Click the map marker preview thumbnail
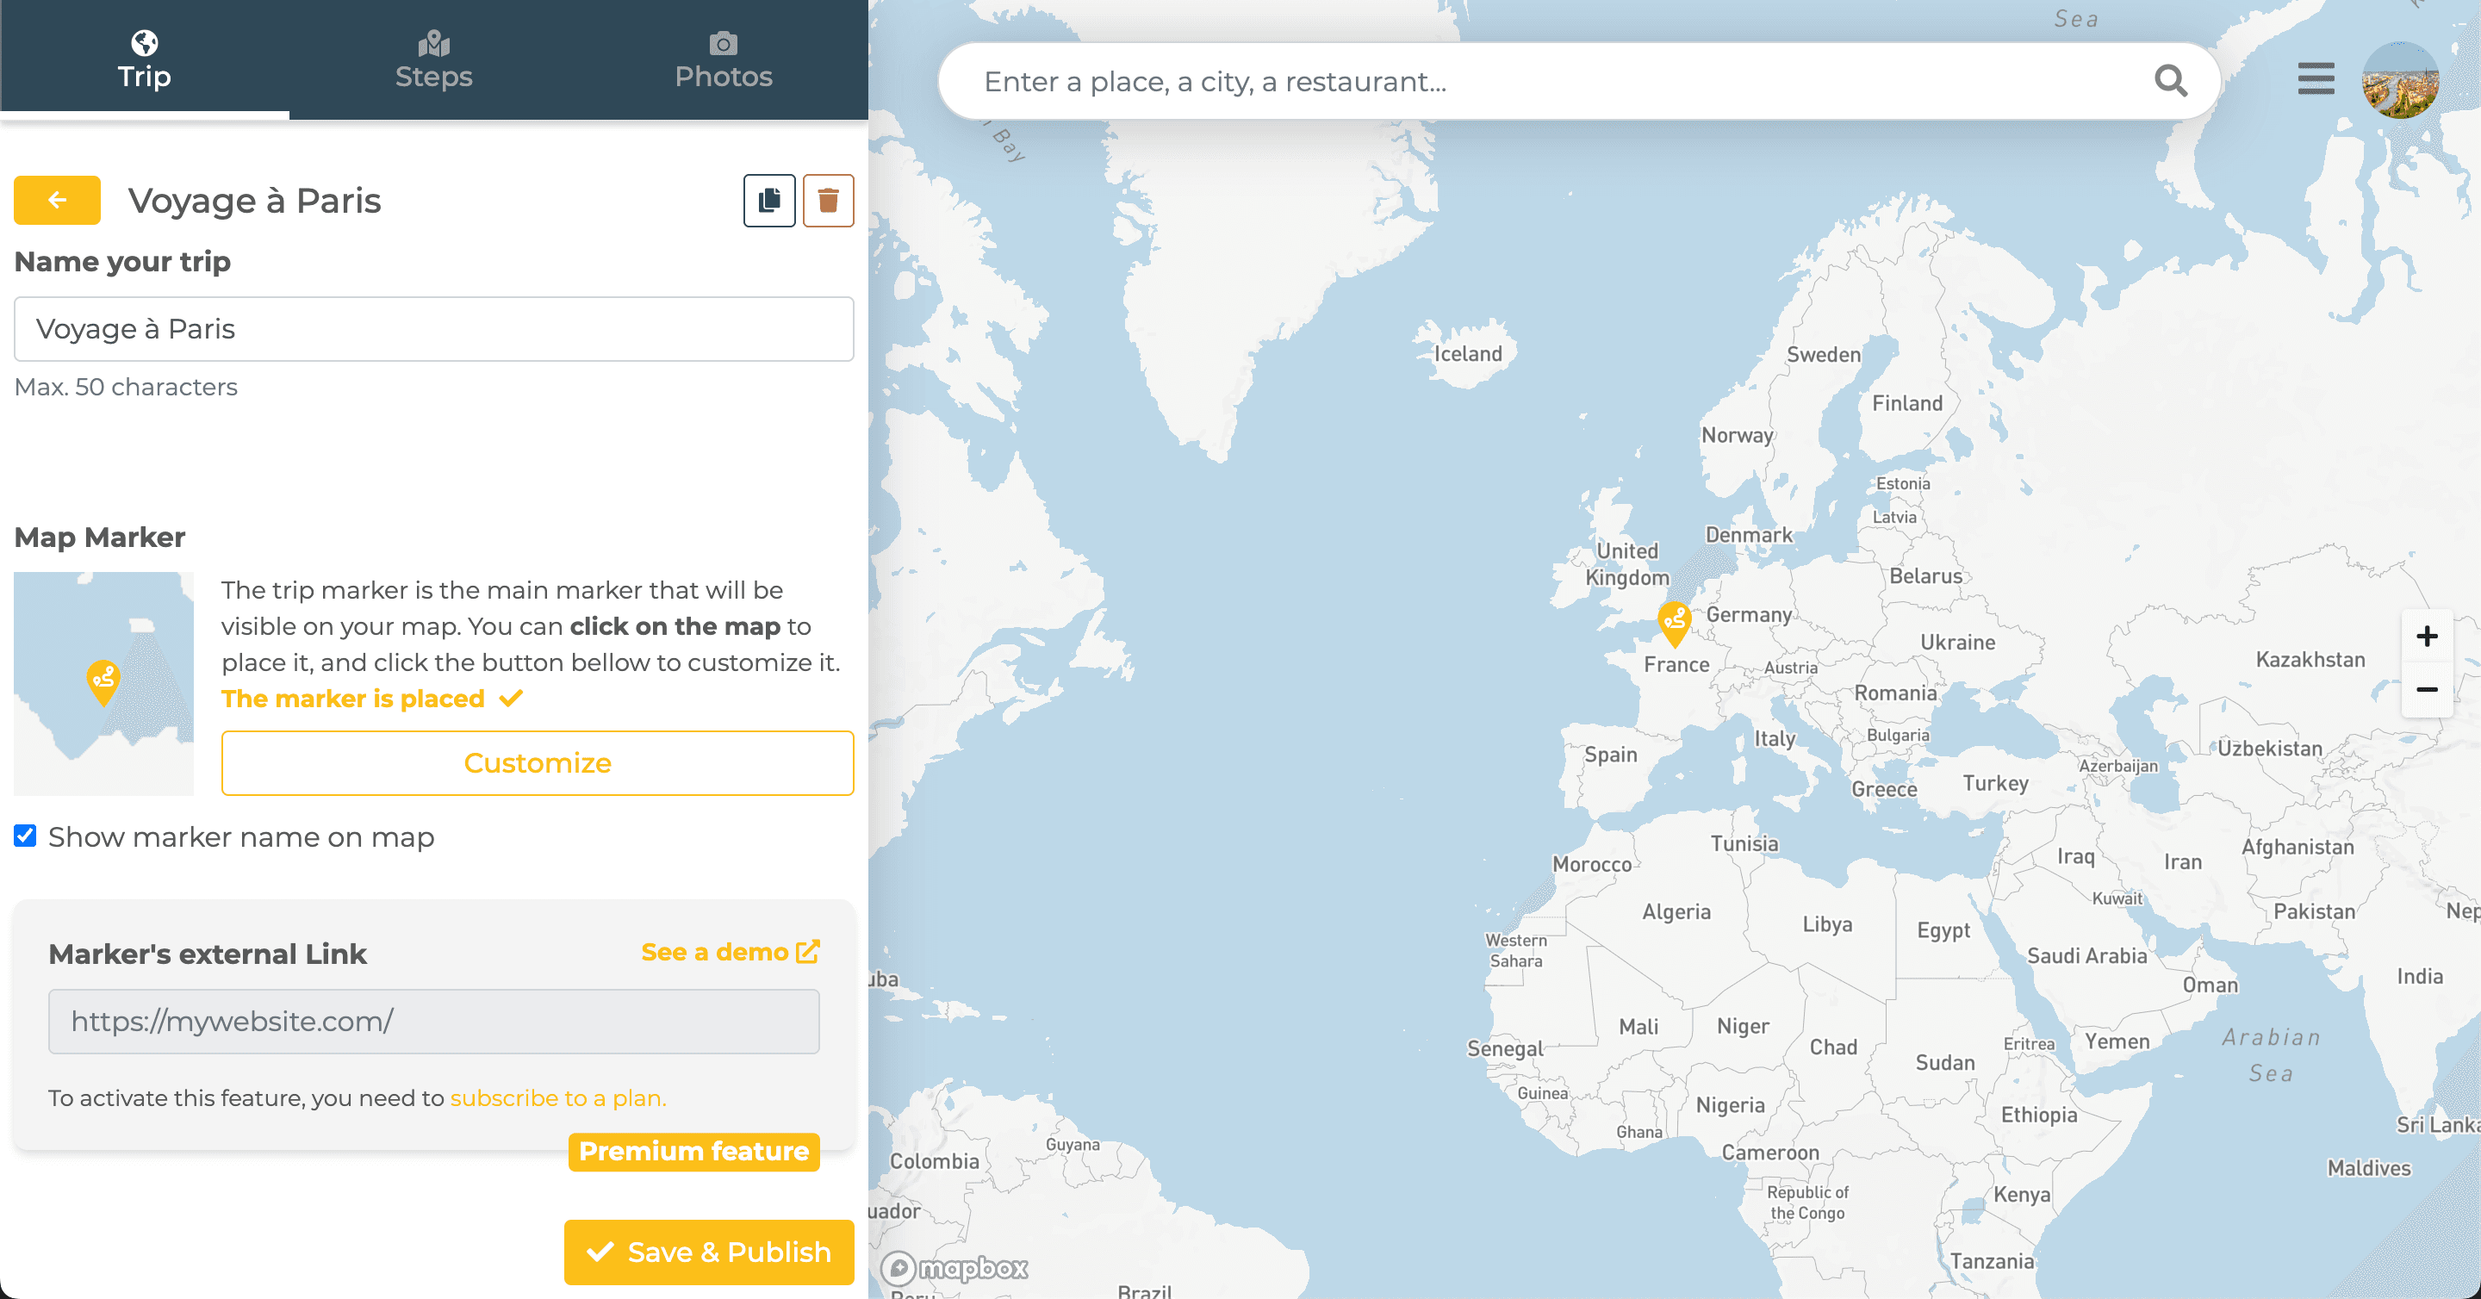2481x1299 pixels. [104, 683]
